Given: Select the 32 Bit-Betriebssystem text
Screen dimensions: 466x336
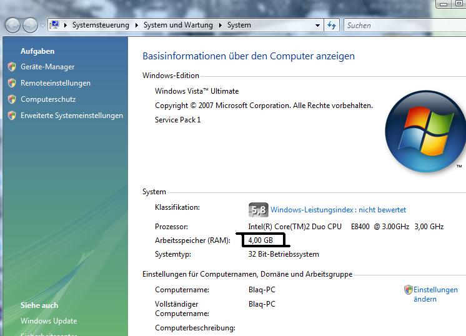Looking at the screenshot, I should click(284, 254).
